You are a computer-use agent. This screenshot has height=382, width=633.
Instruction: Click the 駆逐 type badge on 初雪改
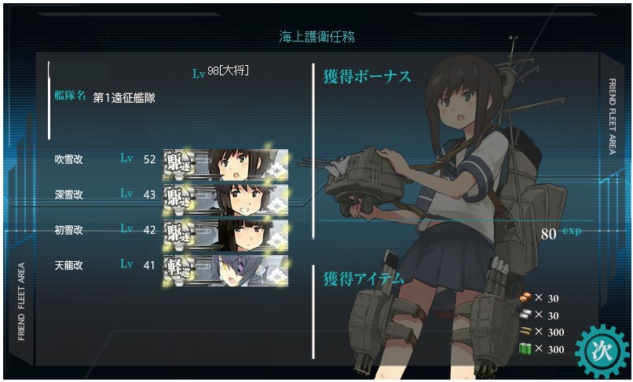[x=179, y=234]
